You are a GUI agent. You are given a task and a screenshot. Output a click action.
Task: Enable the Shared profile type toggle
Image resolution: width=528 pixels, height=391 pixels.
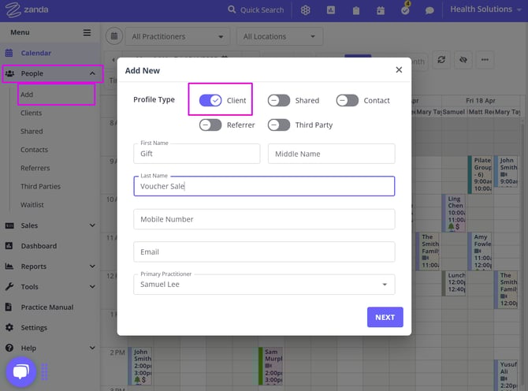(279, 100)
